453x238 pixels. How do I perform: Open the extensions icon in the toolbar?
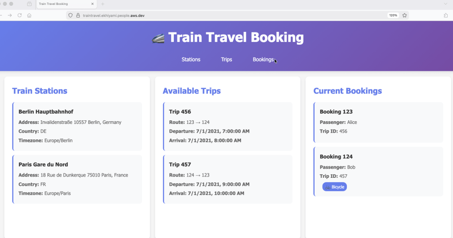tap(445, 15)
